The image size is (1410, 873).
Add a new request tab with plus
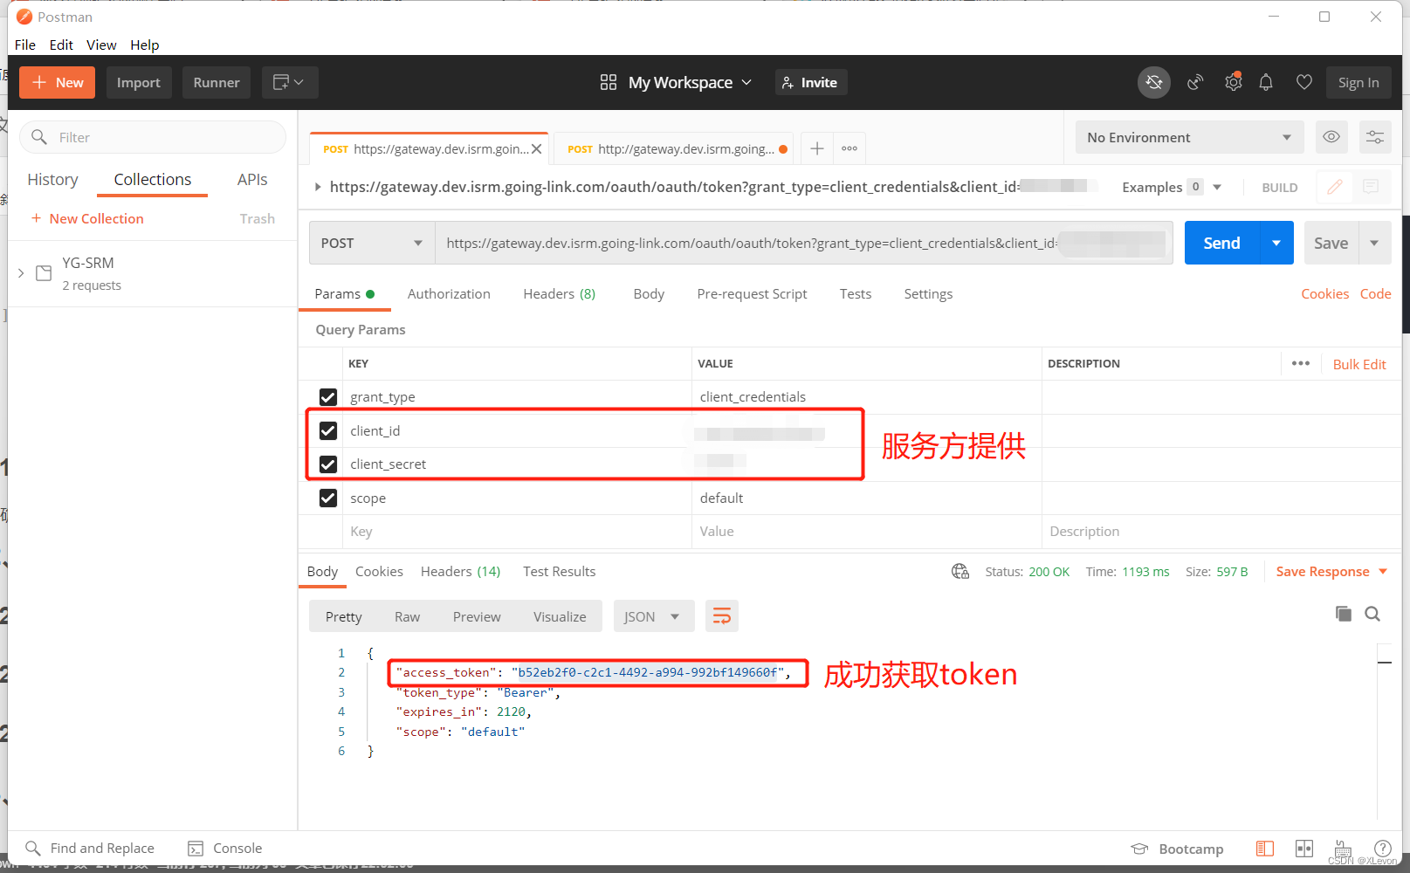[816, 148]
